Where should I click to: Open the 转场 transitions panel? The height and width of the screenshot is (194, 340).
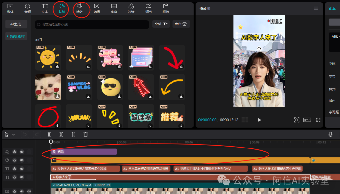pyautogui.click(x=97, y=8)
